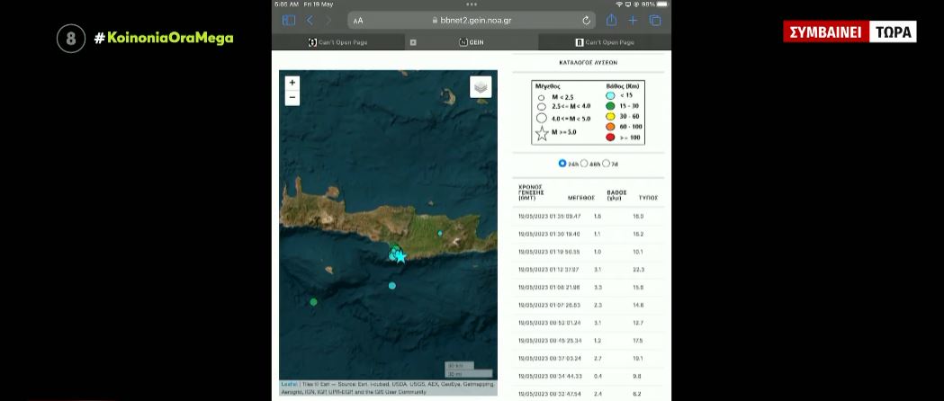Close the tab with the x button

click(413, 42)
